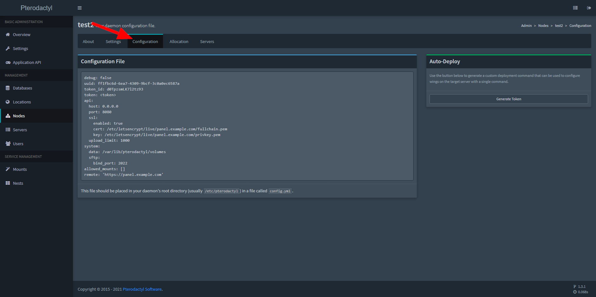Viewport: 596px width, 297px height.
Task: Switch to the node's Servers tab
Action: coord(207,41)
